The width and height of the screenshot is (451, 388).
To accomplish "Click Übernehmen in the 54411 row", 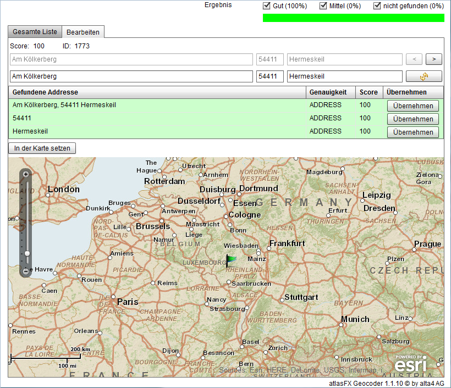I will click(x=413, y=119).
